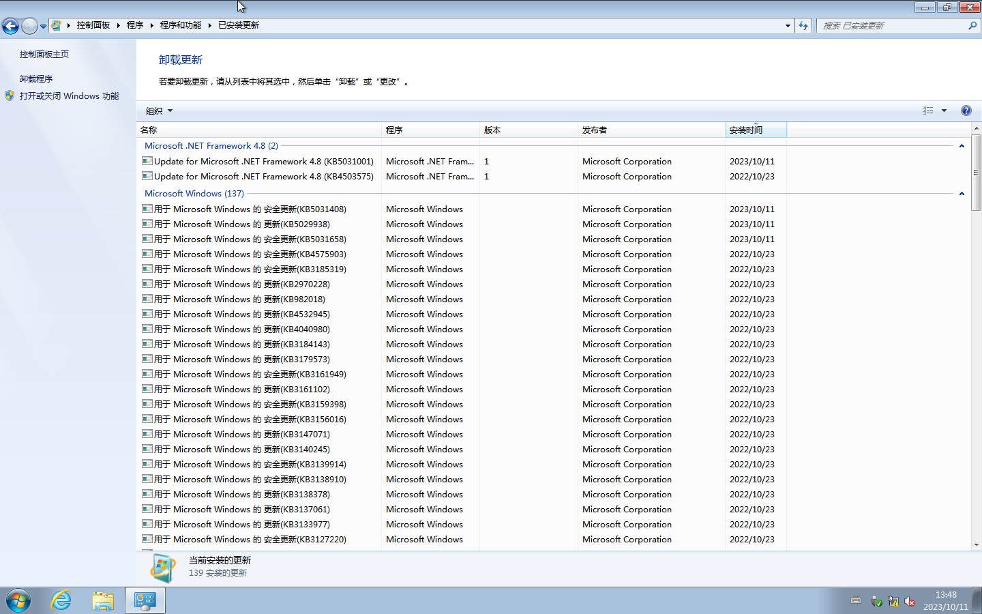Click inside the 搜索 已安装更新 search field
This screenshot has height=614, width=982.
(891, 25)
